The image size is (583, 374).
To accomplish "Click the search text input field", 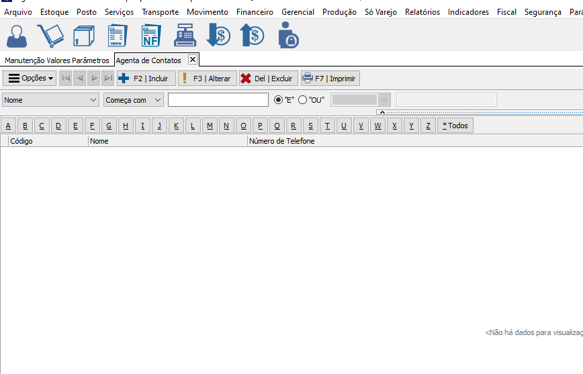I will (218, 99).
